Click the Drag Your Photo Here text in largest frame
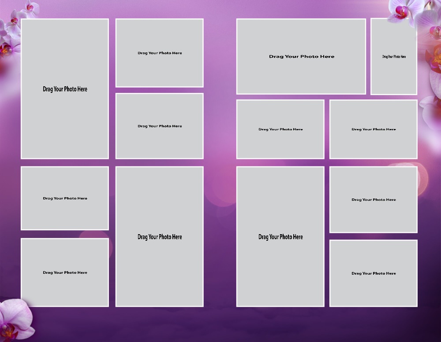441x342 pixels. click(64, 89)
